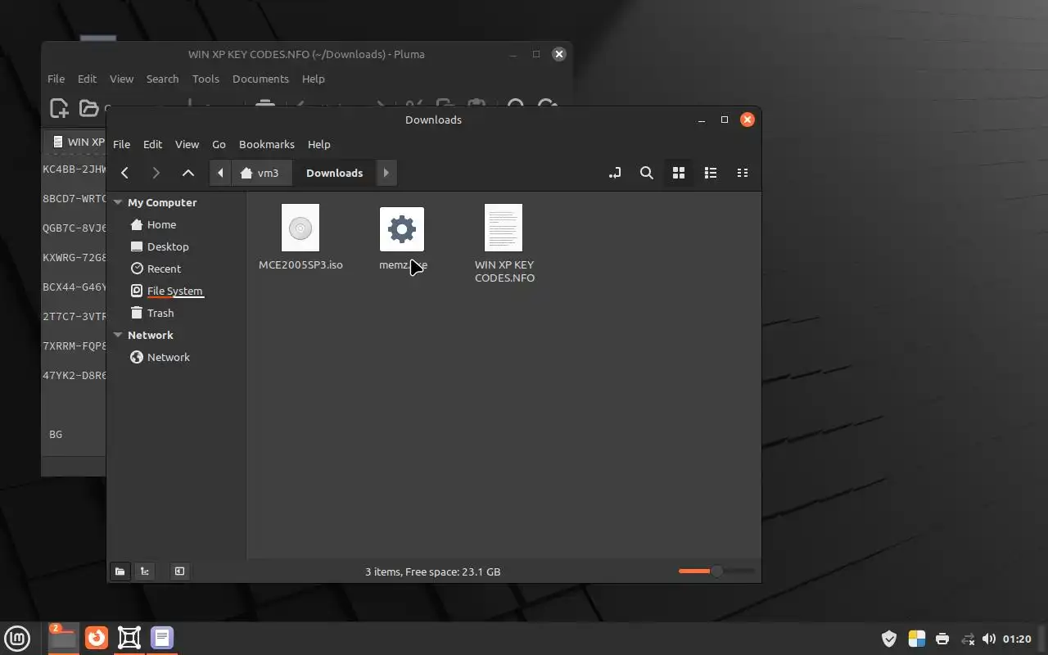Click the file manager taskbar icon
Screen dimensions: 1048x655
click(63, 638)
